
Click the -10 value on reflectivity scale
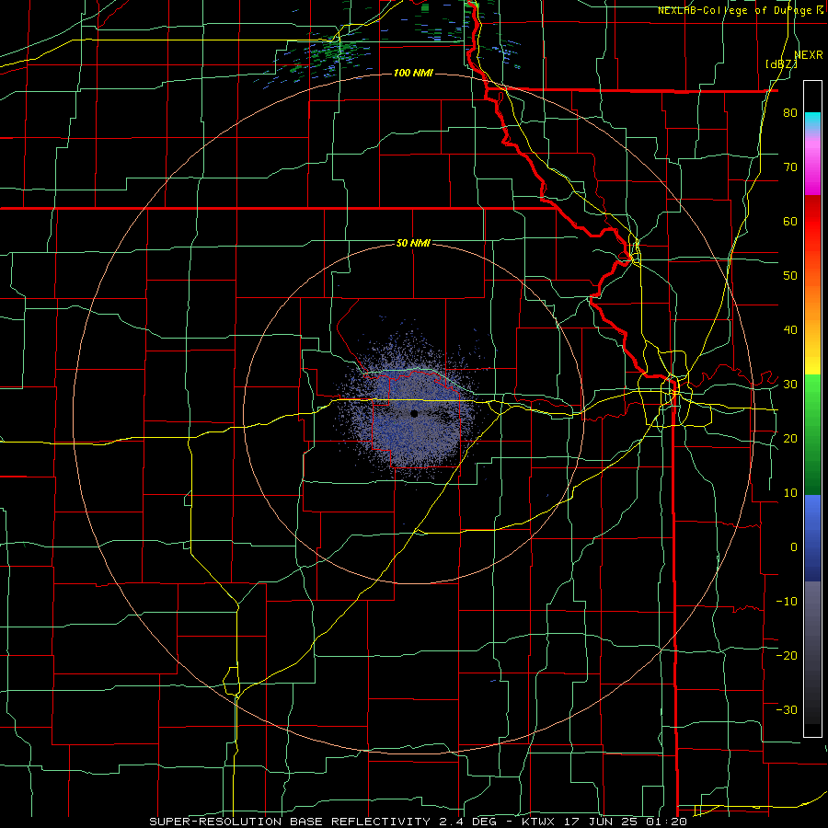tap(787, 602)
